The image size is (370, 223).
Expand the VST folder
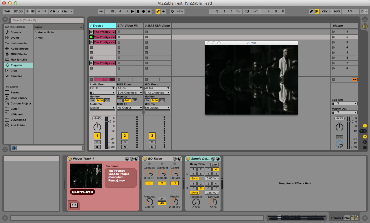tap(36, 38)
